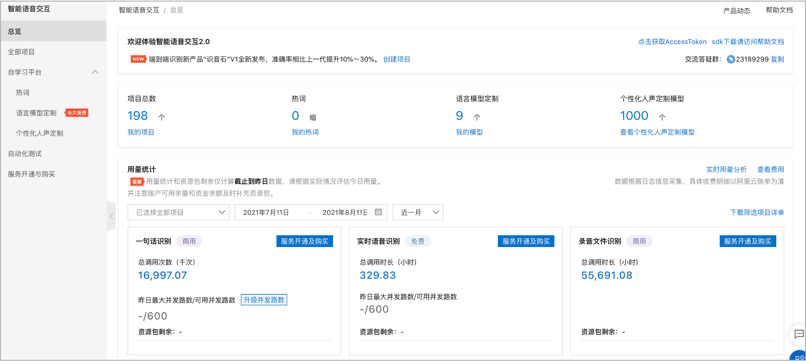Click the 智能语音交互 sidebar title
806x361 pixels.
click(29, 9)
